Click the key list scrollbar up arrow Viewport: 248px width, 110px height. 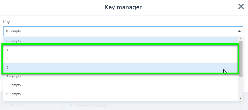[240, 39]
